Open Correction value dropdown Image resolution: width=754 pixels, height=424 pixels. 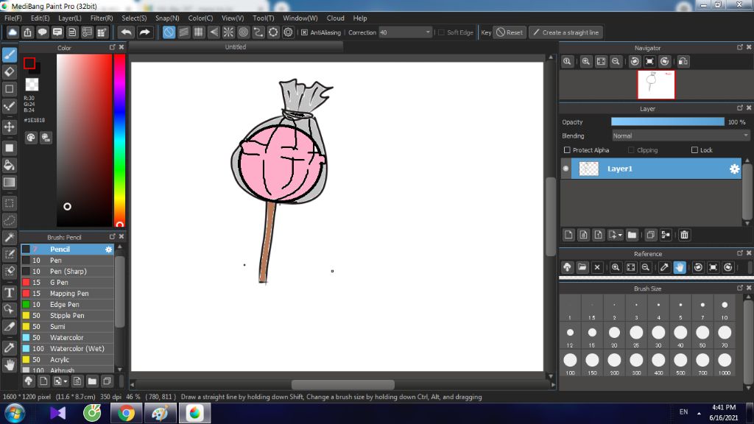[x=428, y=32]
